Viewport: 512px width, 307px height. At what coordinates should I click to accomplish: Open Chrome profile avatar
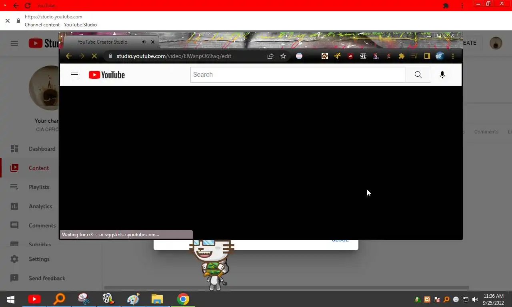[x=440, y=56]
